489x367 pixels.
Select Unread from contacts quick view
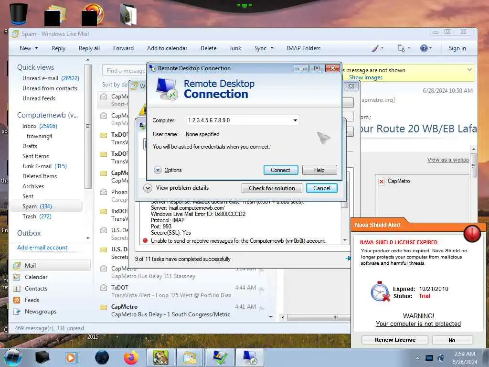click(x=50, y=88)
